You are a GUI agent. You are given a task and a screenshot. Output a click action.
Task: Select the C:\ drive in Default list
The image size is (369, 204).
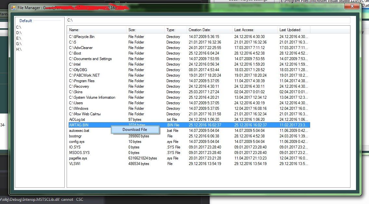(19, 27)
